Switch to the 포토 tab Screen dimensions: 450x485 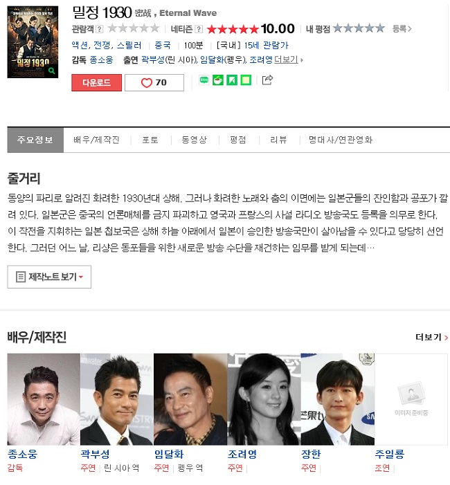click(150, 140)
